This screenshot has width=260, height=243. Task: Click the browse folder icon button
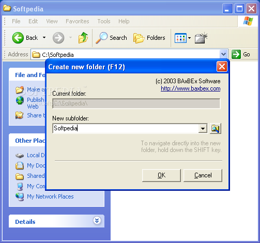tap(216, 128)
